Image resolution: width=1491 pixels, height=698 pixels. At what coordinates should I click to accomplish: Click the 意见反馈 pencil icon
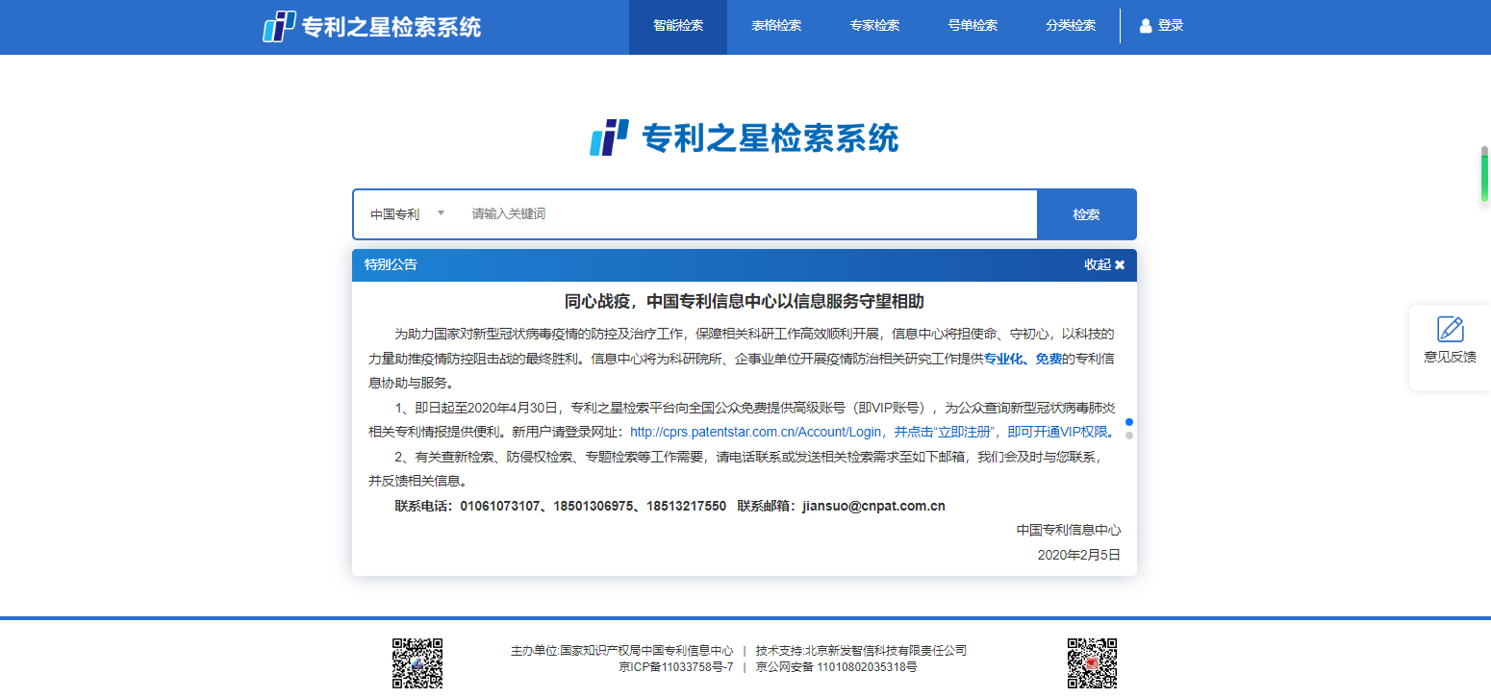(x=1450, y=330)
